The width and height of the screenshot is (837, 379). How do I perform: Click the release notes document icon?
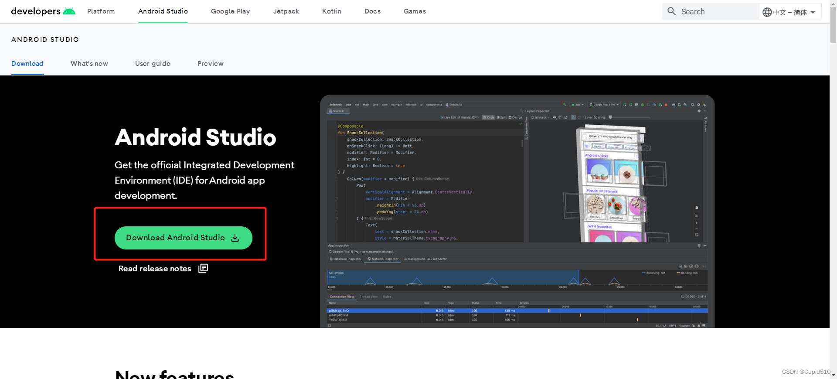pyautogui.click(x=203, y=268)
